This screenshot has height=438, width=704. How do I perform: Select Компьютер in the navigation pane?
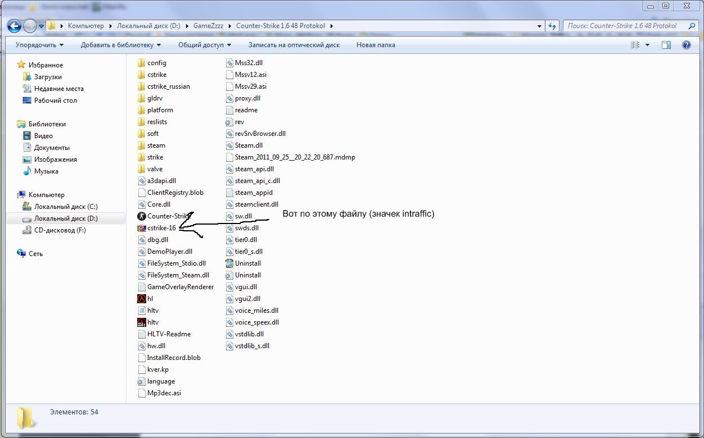coord(46,195)
